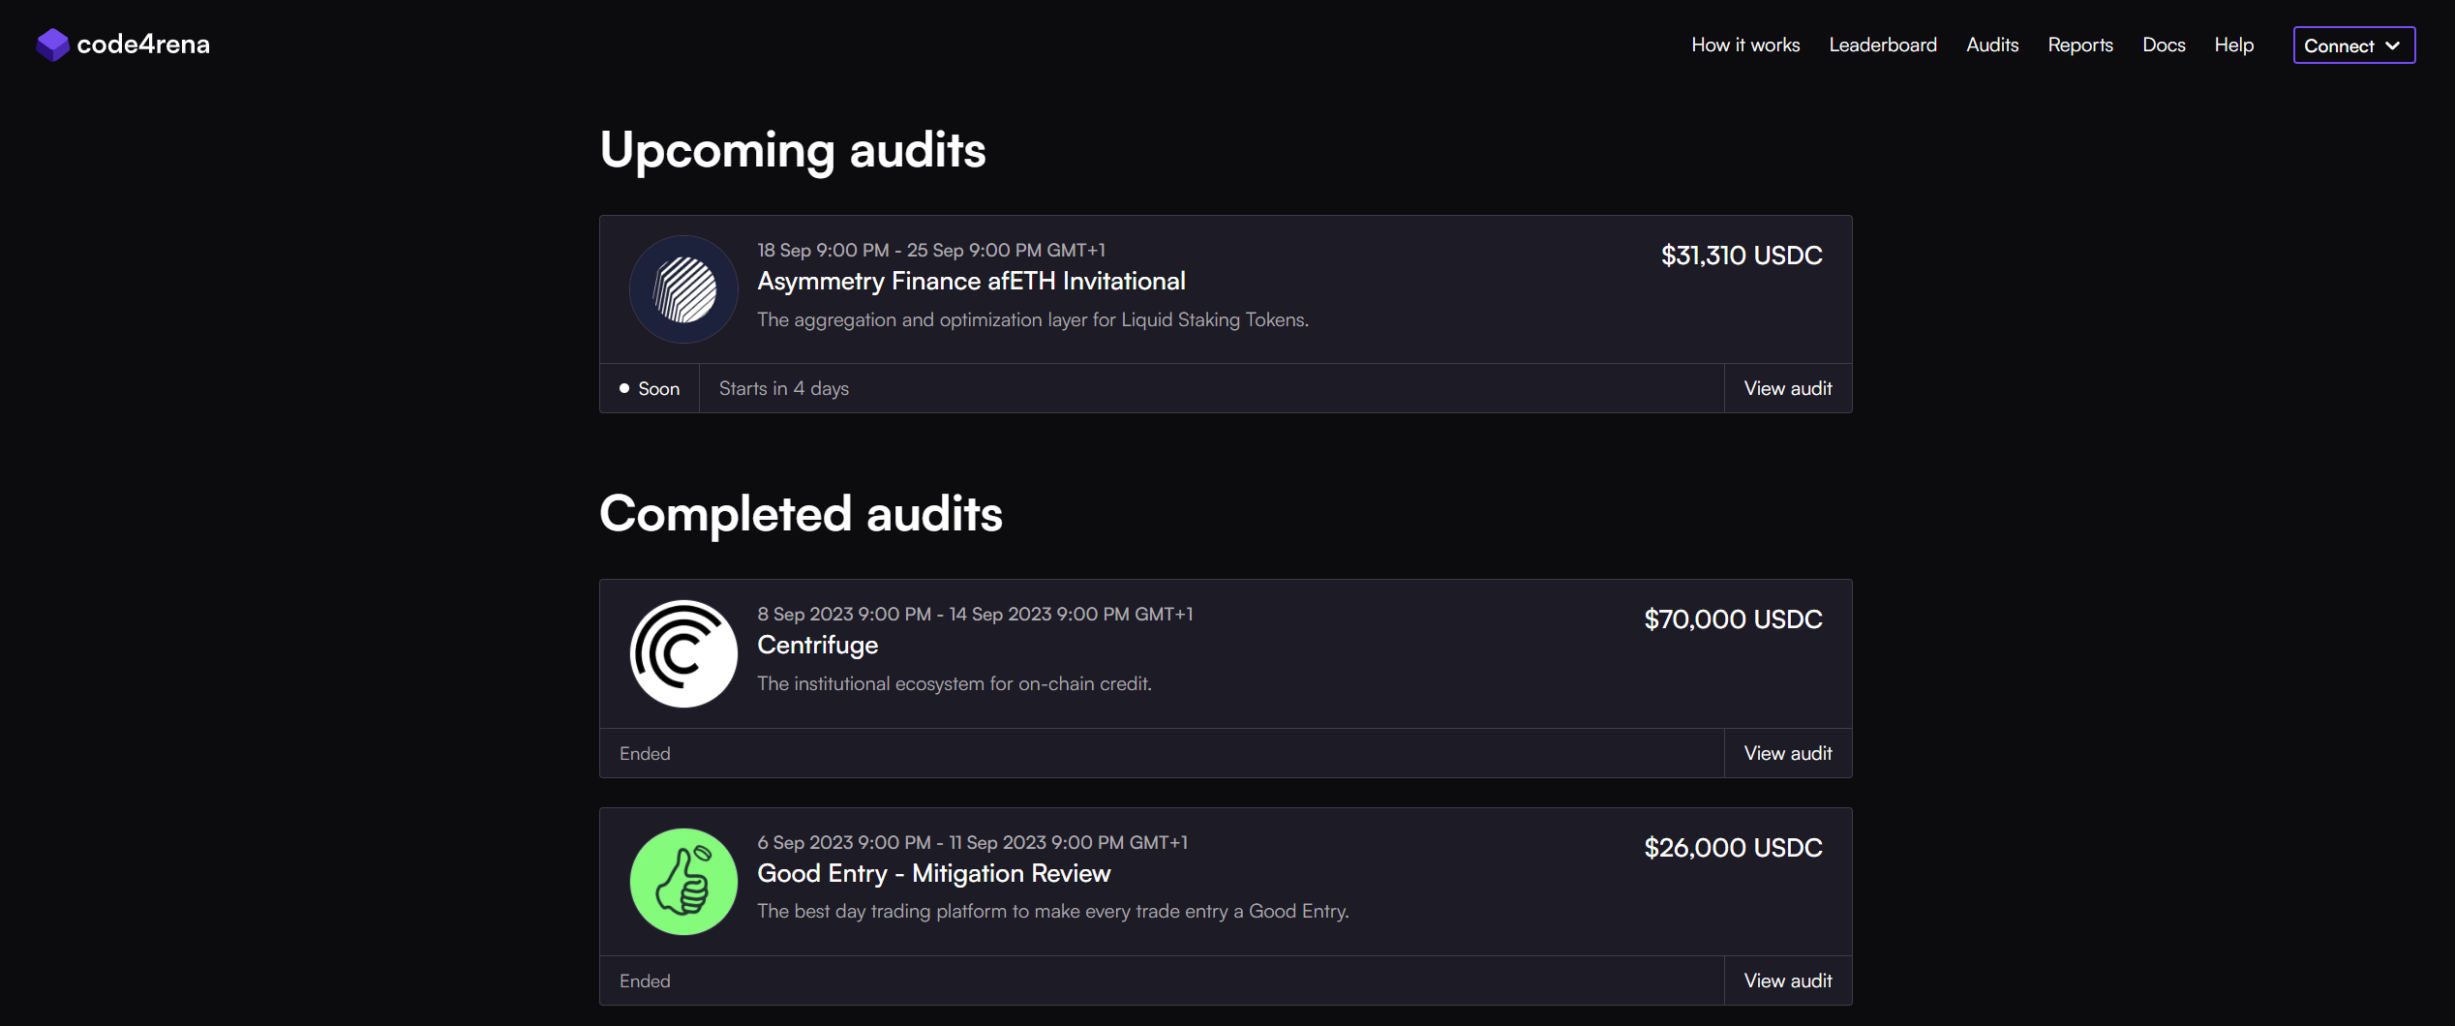
Task: Click the 'best day trading platform' description
Action: [x=1053, y=911]
